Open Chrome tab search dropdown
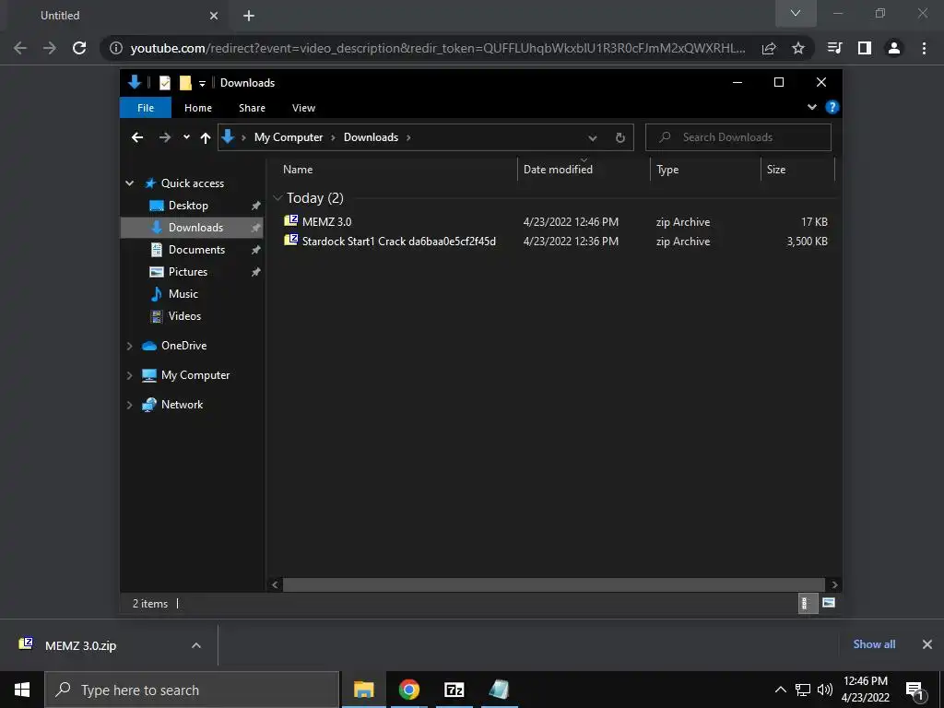Screen dimensions: 944x708 [796, 13]
